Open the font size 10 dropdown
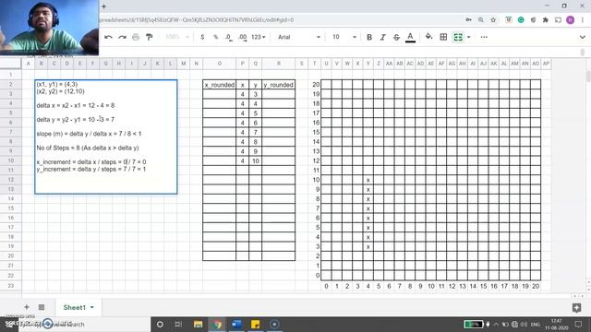Viewport: 591px width, 332px height. tap(344, 37)
